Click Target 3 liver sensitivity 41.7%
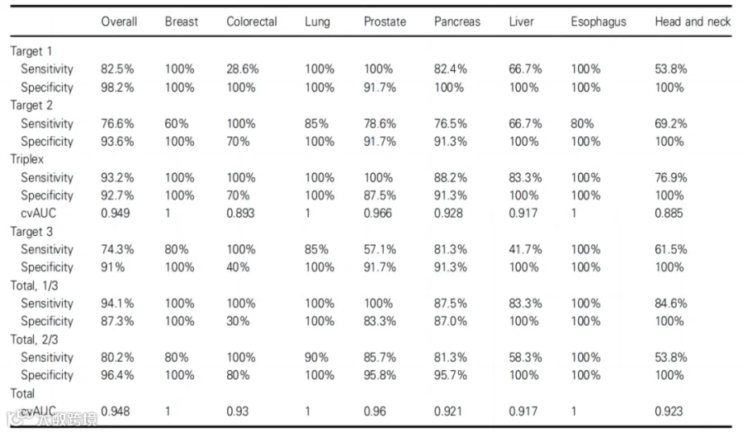This screenshot has height=433, width=743. click(x=526, y=249)
